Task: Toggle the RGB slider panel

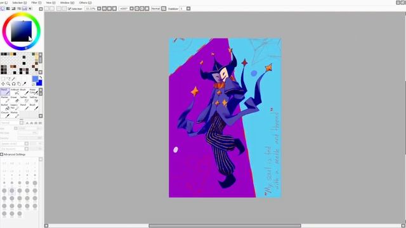Action: (8, 8)
